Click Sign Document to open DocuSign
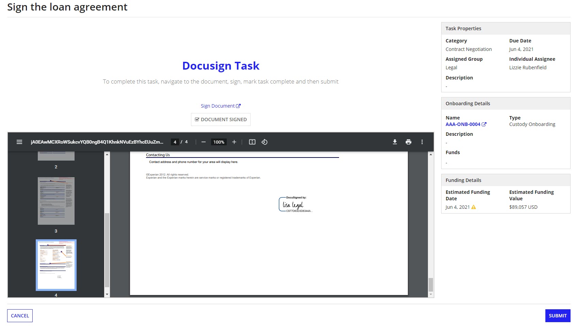Viewport: 576px width, 332px height. coord(218,106)
